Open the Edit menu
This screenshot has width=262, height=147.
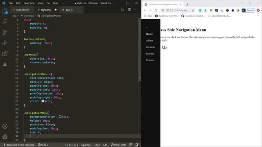pos(18,3)
